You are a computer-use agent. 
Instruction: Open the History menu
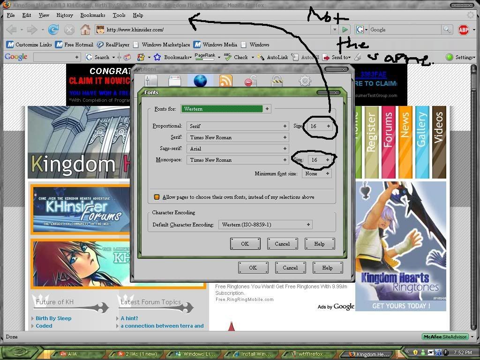click(65, 15)
